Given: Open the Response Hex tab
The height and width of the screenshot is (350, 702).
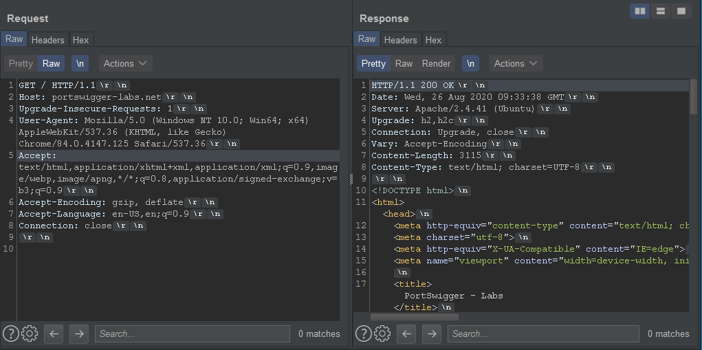Looking at the screenshot, I should pos(433,40).
